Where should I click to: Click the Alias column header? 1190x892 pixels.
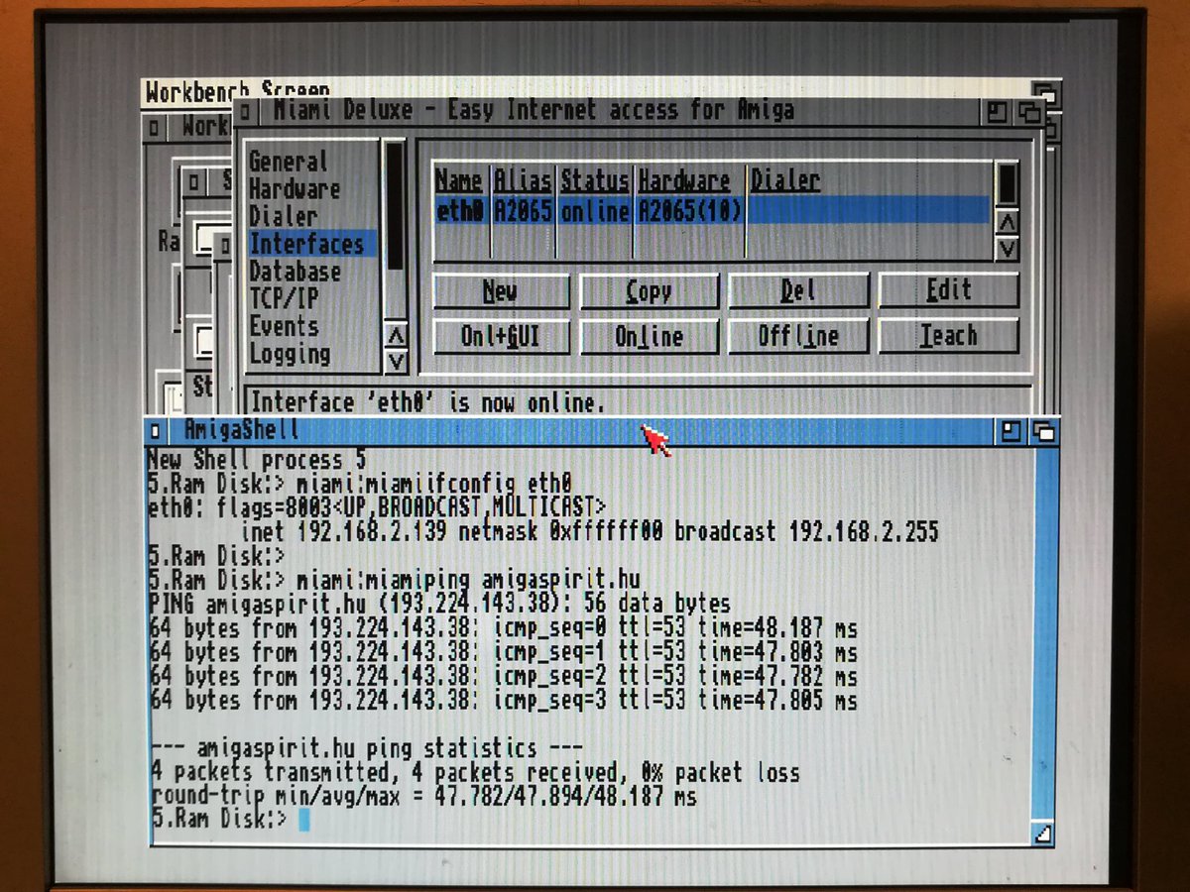(x=523, y=181)
